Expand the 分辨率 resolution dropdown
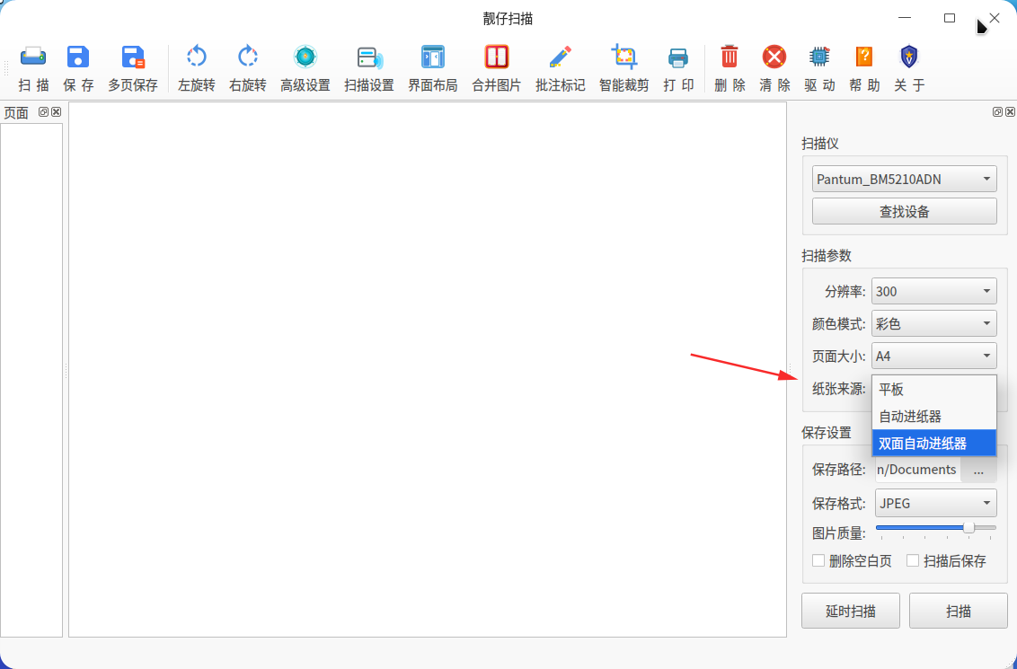Viewport: 1017px width, 669px height. [934, 291]
